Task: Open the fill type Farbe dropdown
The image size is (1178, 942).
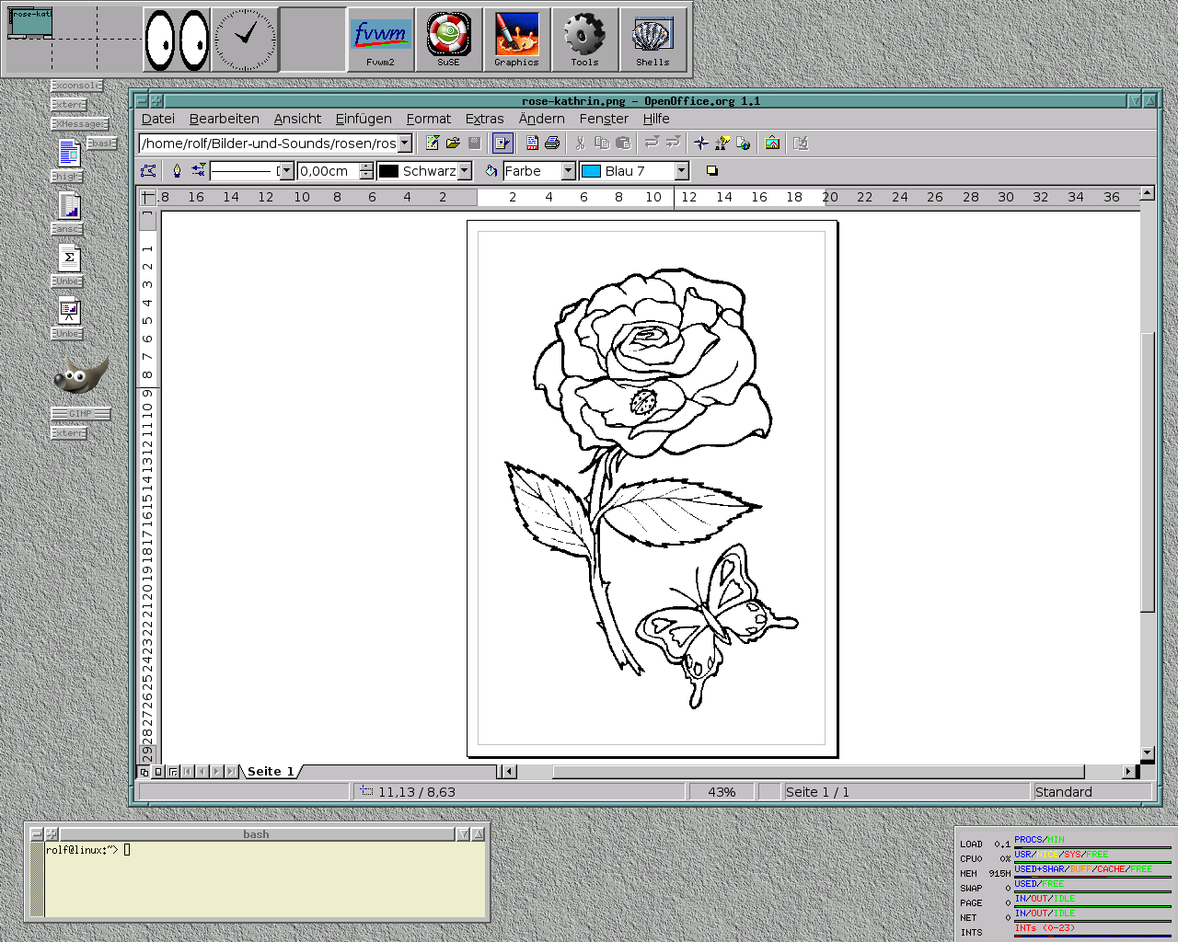Action: 568,171
